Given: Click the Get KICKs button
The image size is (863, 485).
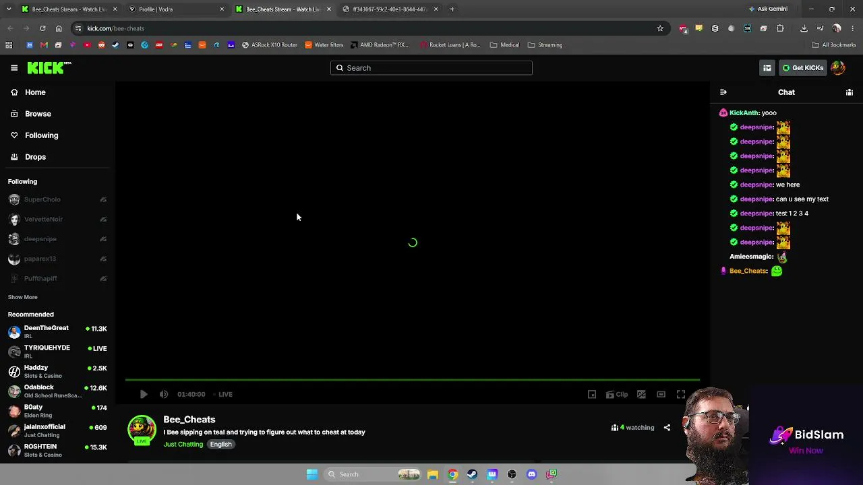Looking at the screenshot, I should pyautogui.click(x=803, y=68).
